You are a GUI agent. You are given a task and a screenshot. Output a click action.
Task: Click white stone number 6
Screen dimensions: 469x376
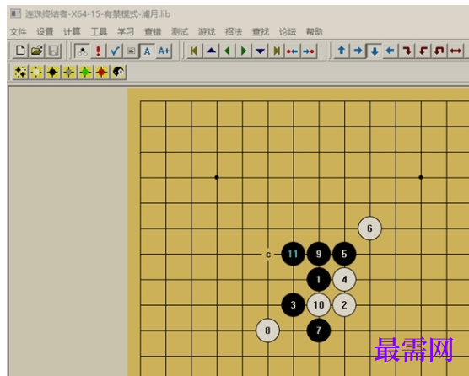369,228
